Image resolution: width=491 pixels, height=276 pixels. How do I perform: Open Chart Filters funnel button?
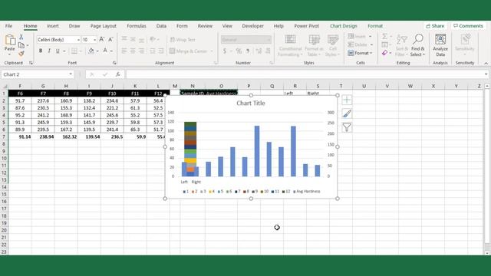pos(347,127)
